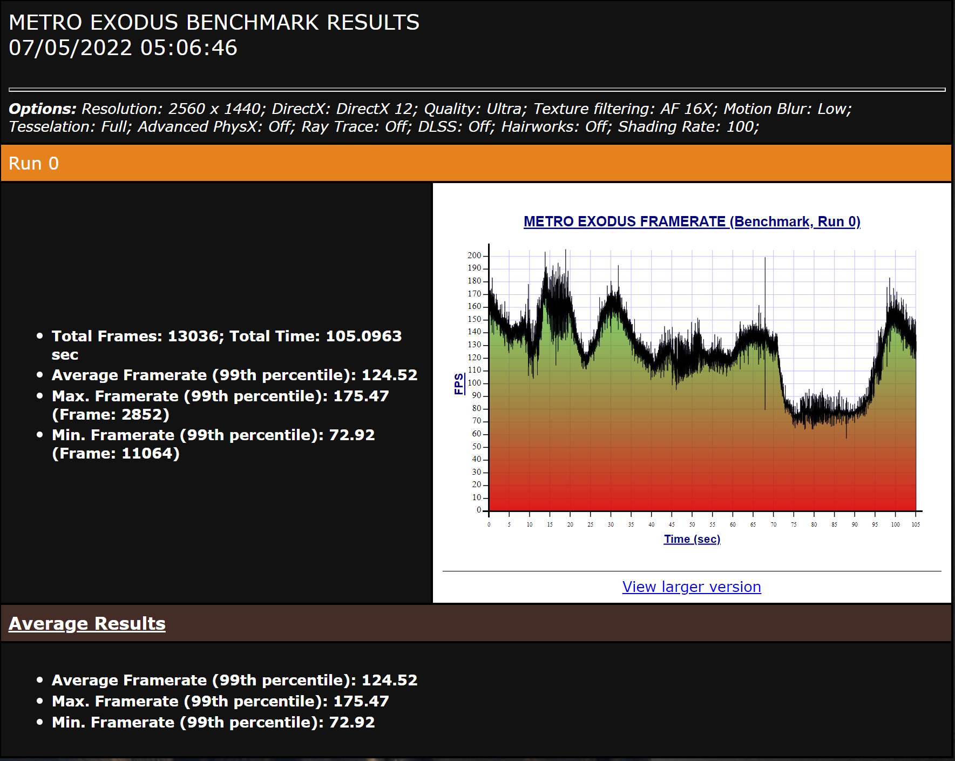Click the Time (sec) axis label

pyautogui.click(x=692, y=539)
